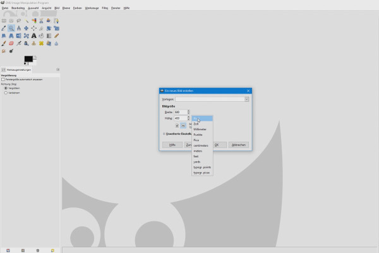Select the Ink tool
The width and height of the screenshot is (379, 253).
(x=27, y=44)
